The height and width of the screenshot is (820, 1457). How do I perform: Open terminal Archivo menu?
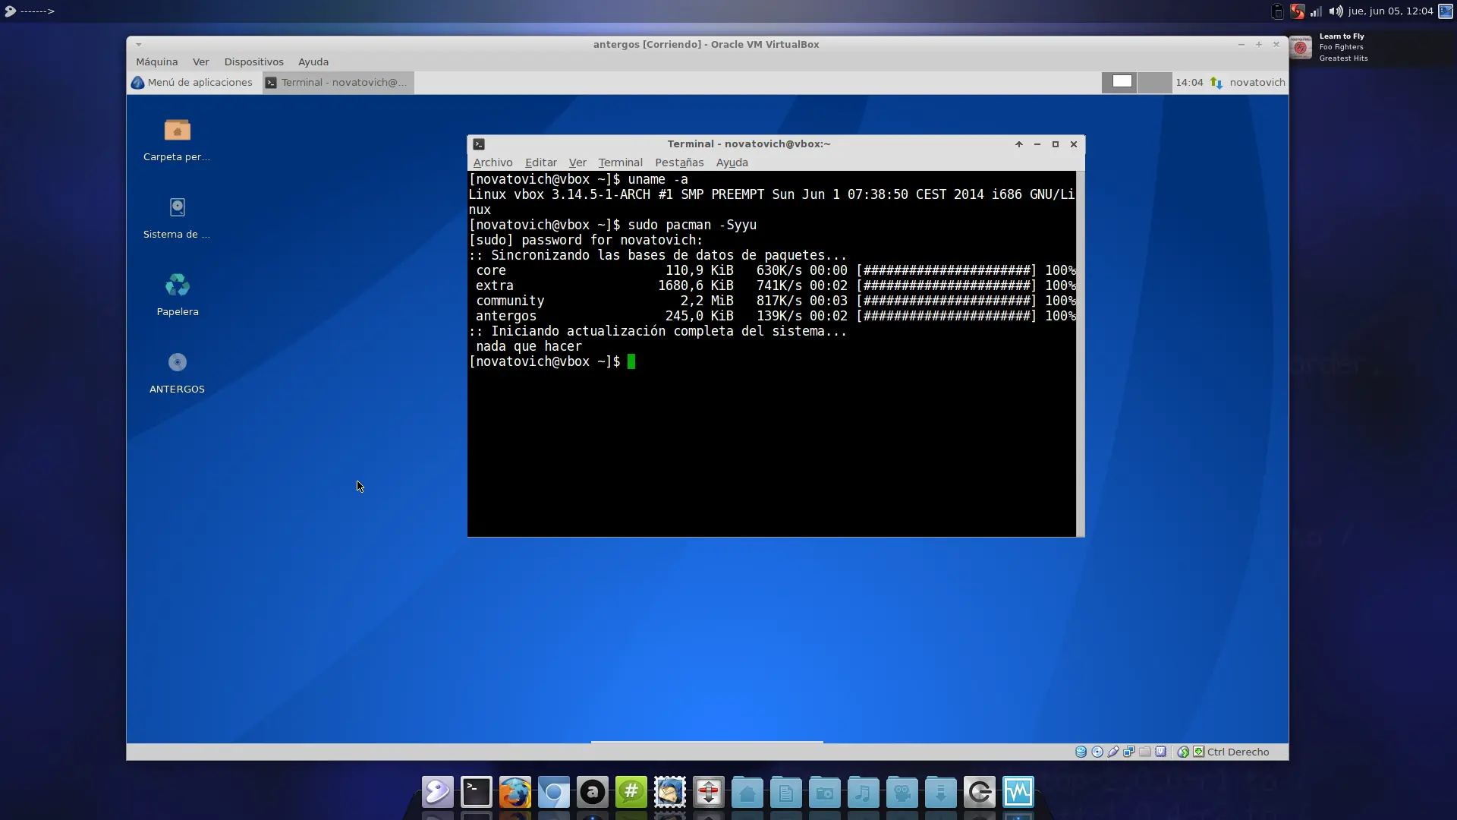(x=492, y=162)
